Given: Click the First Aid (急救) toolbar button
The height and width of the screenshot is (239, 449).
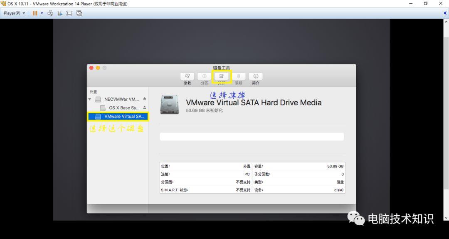Looking at the screenshot, I should pos(187,76).
